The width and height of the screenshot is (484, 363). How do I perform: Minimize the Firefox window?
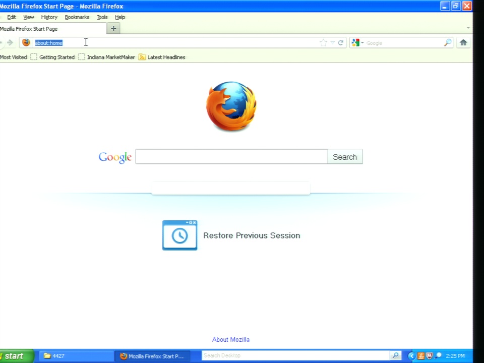[445, 6]
